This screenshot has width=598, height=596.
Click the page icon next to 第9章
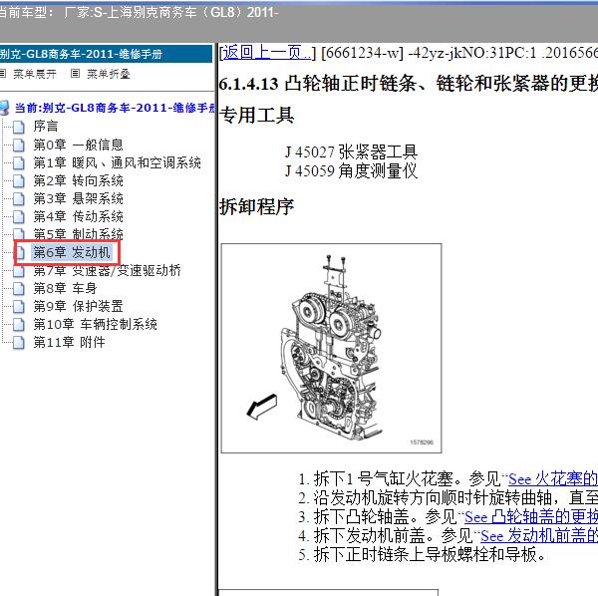[x=18, y=307]
